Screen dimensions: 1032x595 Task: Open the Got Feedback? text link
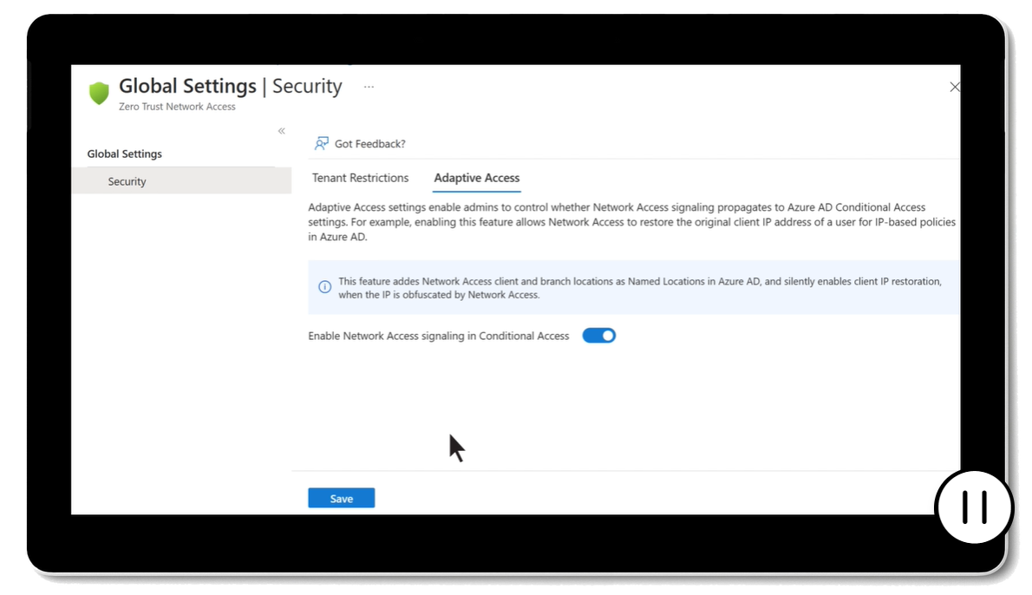(x=369, y=144)
